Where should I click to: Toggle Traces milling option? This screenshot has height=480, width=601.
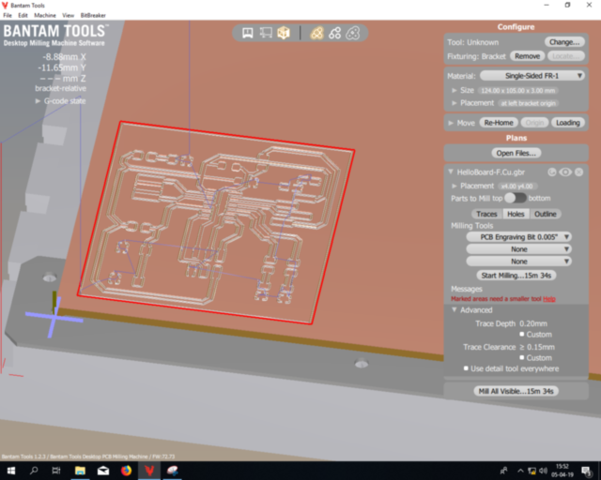486,214
